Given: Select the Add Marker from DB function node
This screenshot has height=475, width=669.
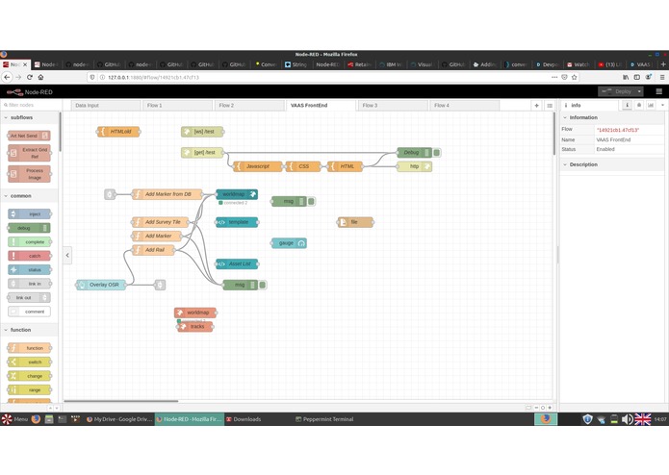Looking at the screenshot, I should pyautogui.click(x=167, y=194).
